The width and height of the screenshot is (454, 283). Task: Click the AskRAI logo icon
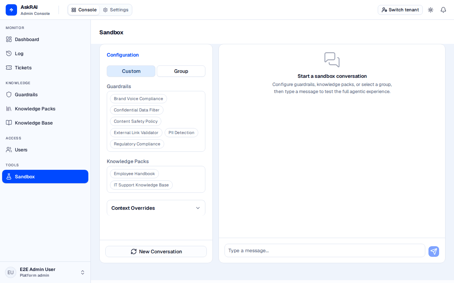11,10
